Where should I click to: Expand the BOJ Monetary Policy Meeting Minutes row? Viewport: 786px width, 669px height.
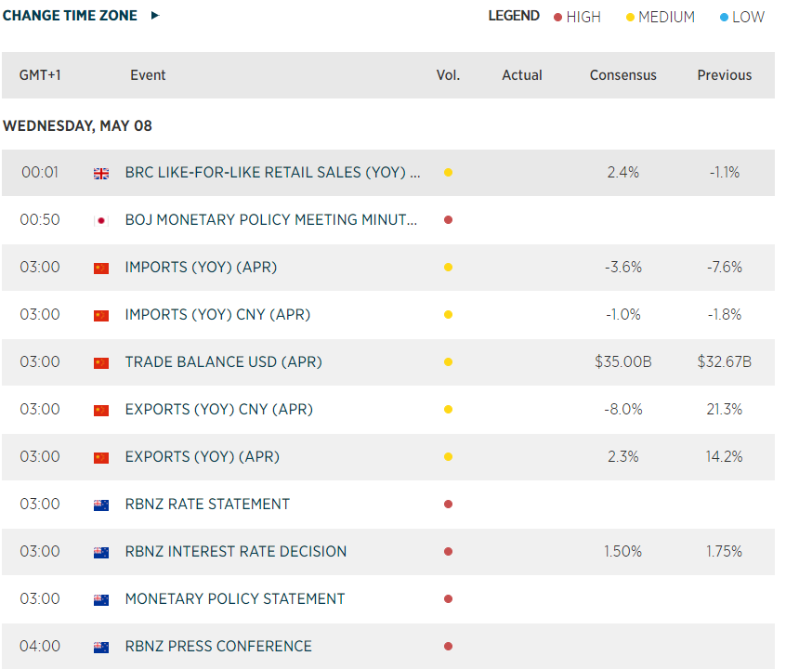tap(270, 220)
